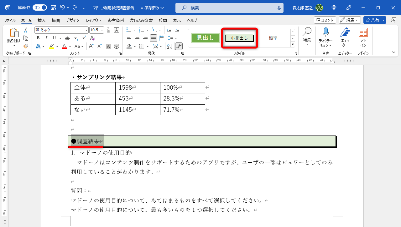Insert an enclosed character

pyautogui.click(x=117, y=46)
